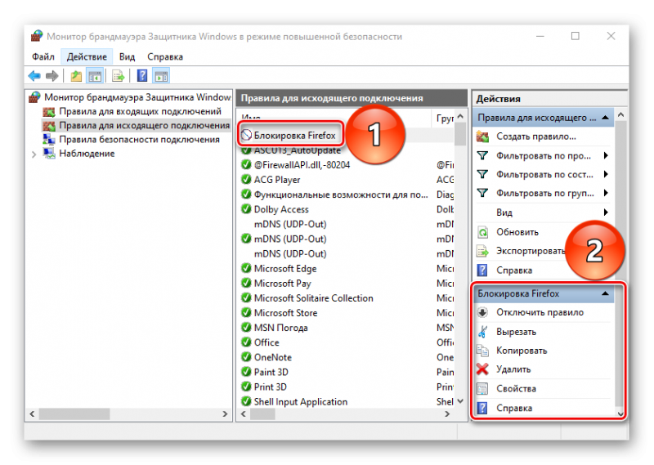The image size is (654, 465).
Task: Select Правила для исходящего подключения in tree
Action: [x=145, y=126]
